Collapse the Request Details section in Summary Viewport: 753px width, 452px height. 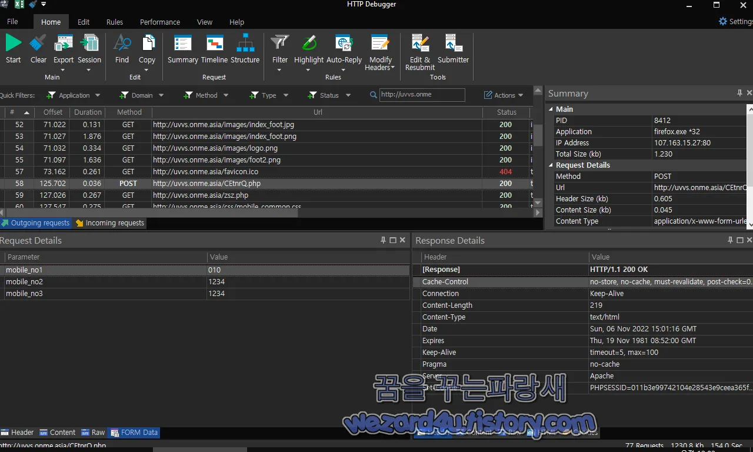coord(551,165)
